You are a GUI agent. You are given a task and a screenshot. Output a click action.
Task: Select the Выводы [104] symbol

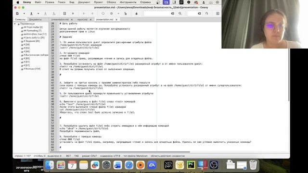32,69
